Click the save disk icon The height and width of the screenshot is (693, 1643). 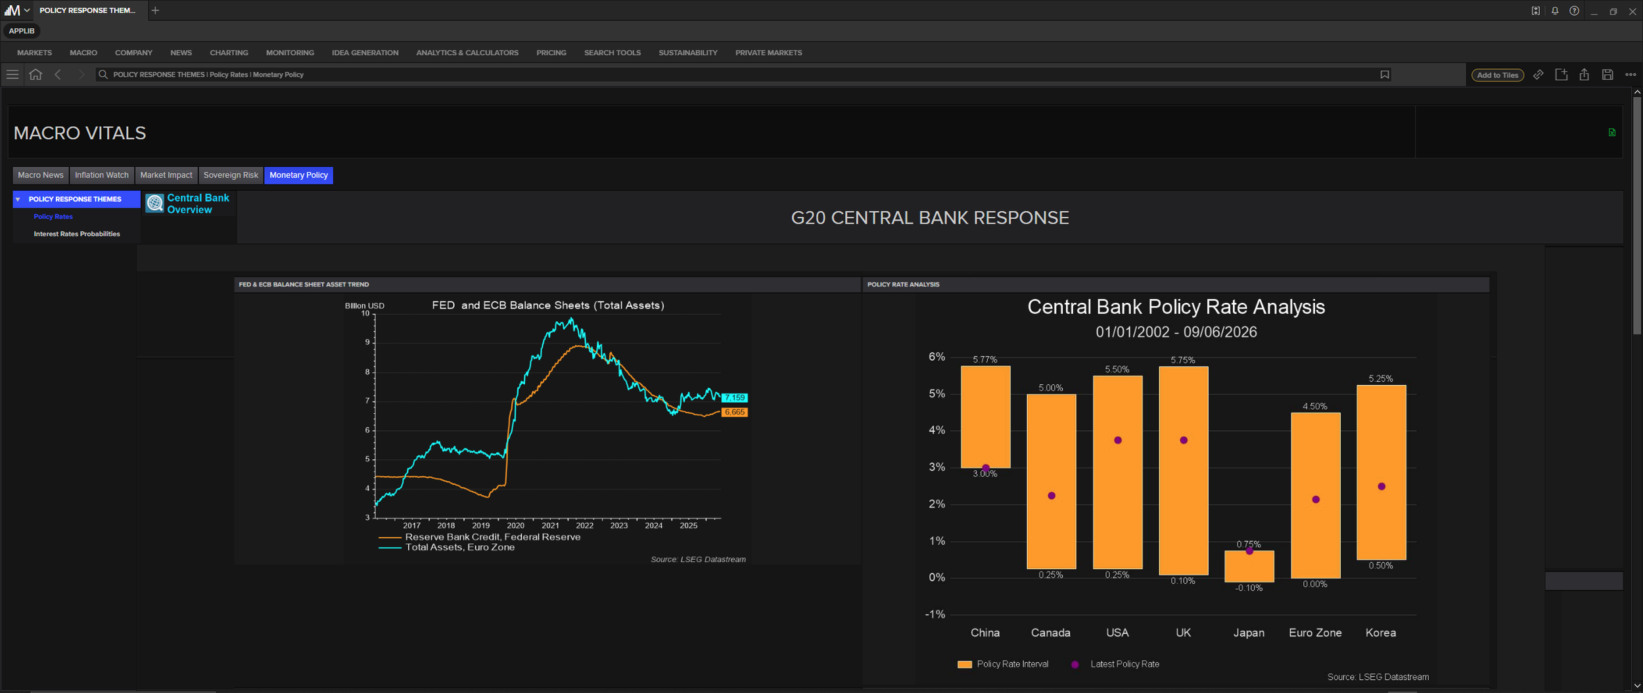tap(1608, 74)
